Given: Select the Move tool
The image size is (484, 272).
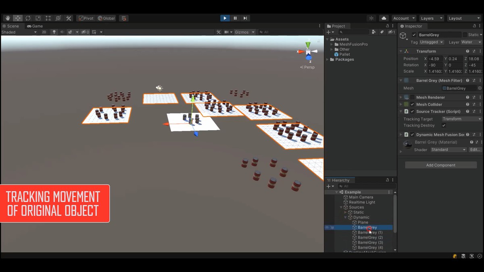Looking at the screenshot, I should point(18,18).
